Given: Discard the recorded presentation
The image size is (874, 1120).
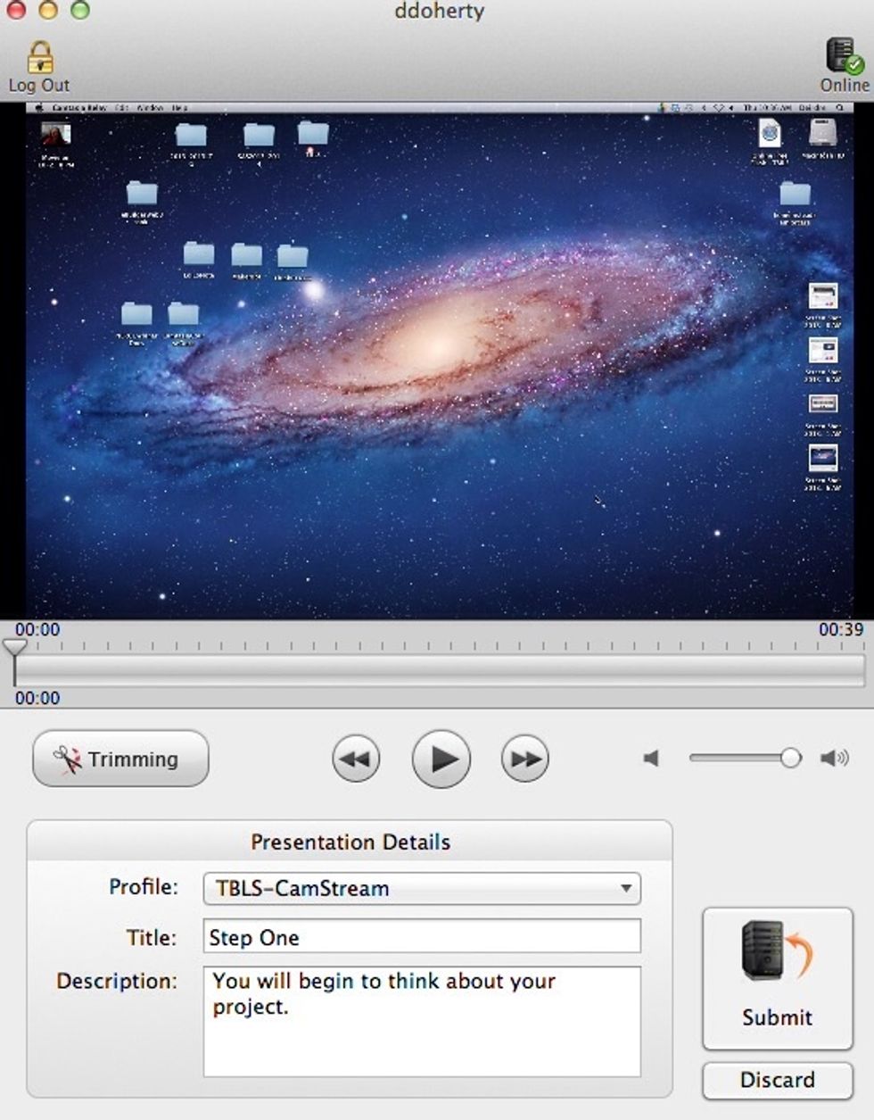Looking at the screenshot, I should (777, 1080).
